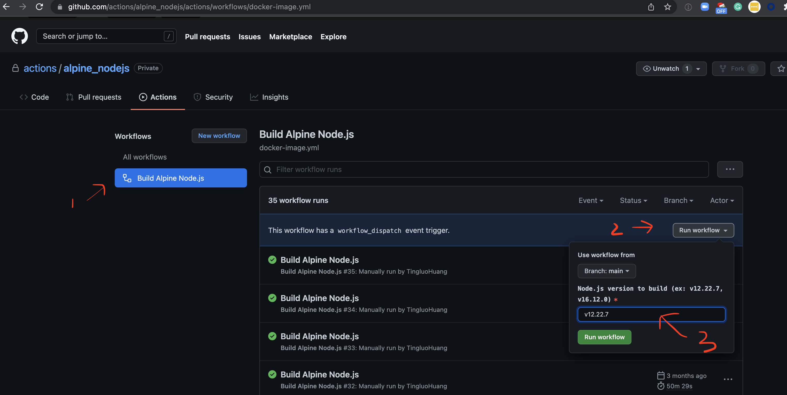Screen dimensions: 787x395
Task: Open the options menu for run #32
Action: [728, 379]
